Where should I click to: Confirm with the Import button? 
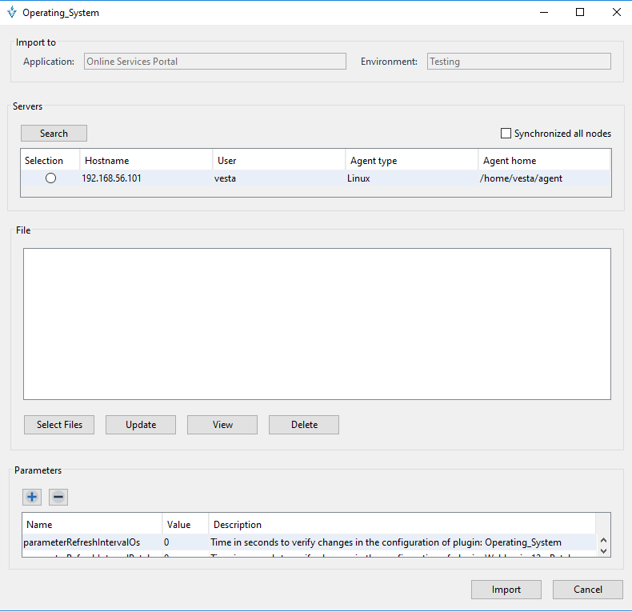[x=506, y=590]
